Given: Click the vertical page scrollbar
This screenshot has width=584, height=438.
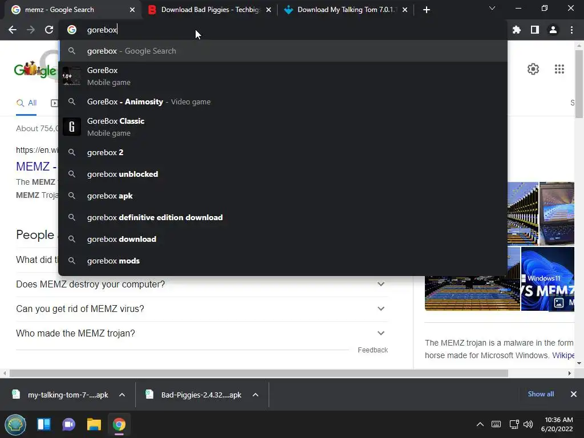Looking at the screenshot, I should [579, 84].
